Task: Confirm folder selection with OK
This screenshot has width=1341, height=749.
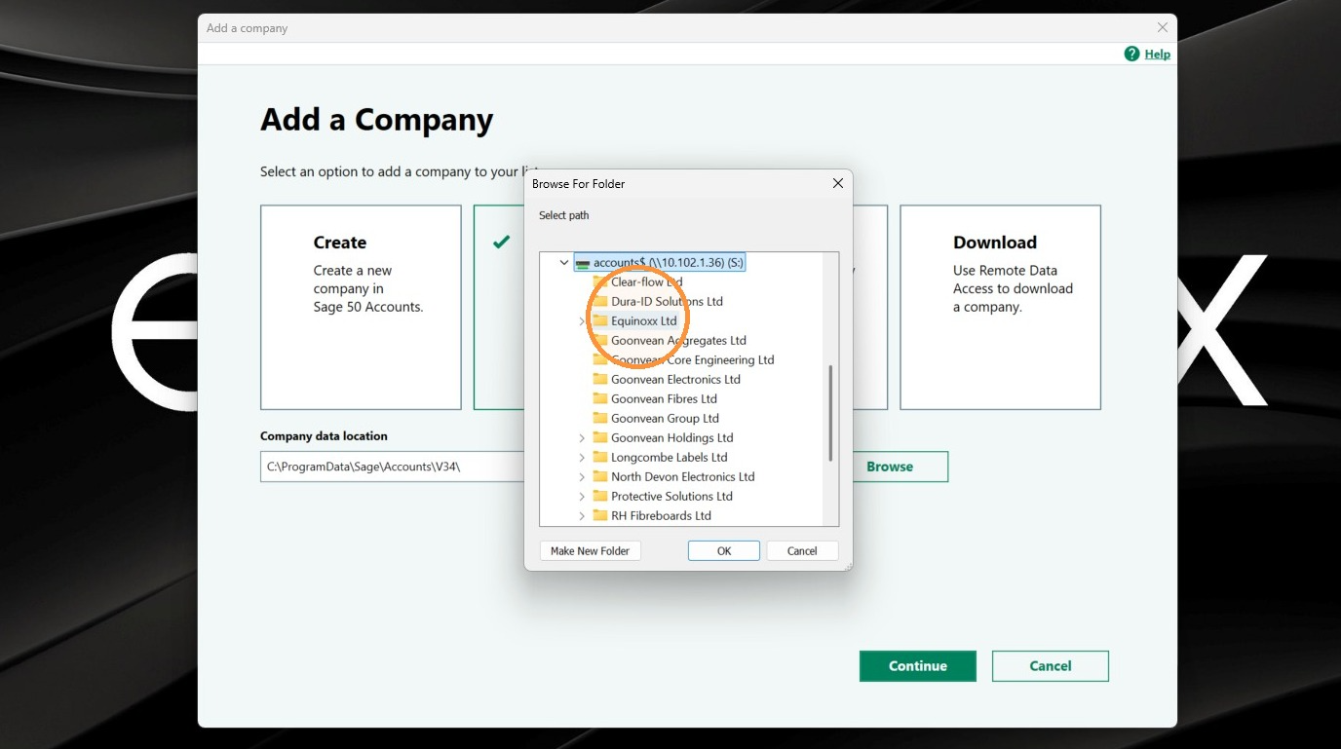Action: click(x=724, y=551)
